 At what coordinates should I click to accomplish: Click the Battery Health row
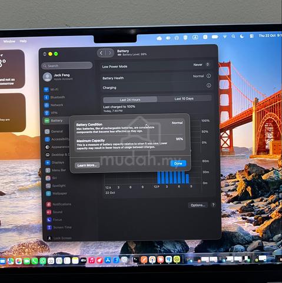(x=157, y=77)
